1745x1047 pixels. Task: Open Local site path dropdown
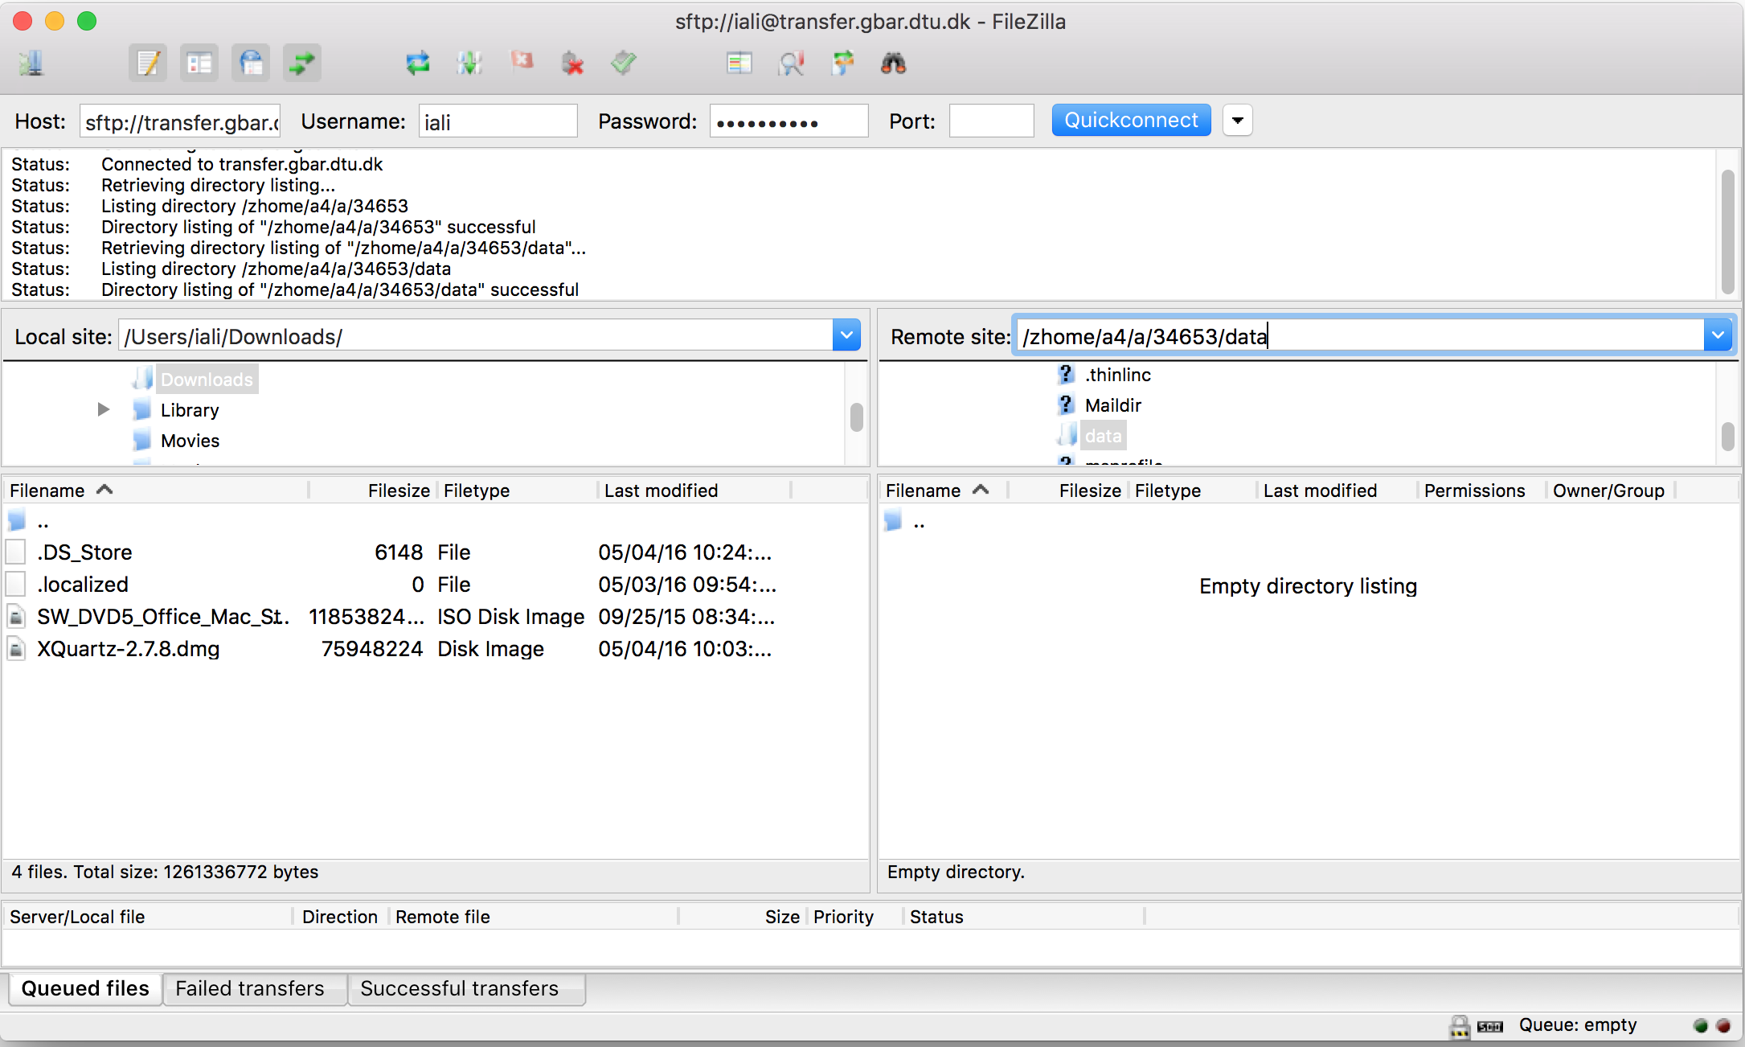click(x=846, y=335)
